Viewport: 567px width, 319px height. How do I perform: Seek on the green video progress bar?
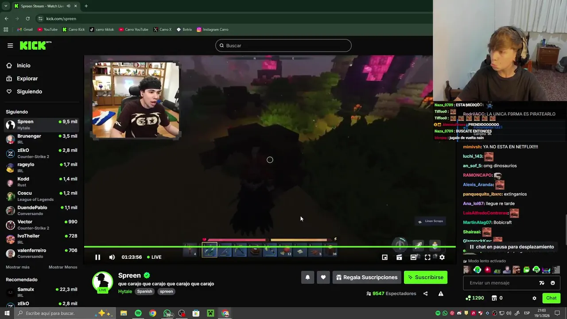tap(270, 247)
